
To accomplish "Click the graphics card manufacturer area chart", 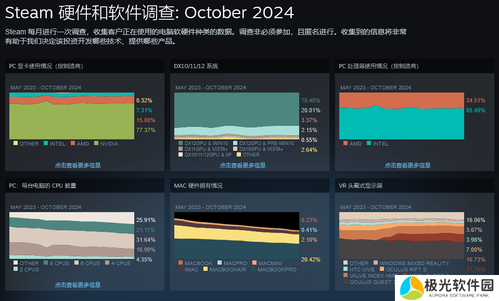I will (x=71, y=116).
